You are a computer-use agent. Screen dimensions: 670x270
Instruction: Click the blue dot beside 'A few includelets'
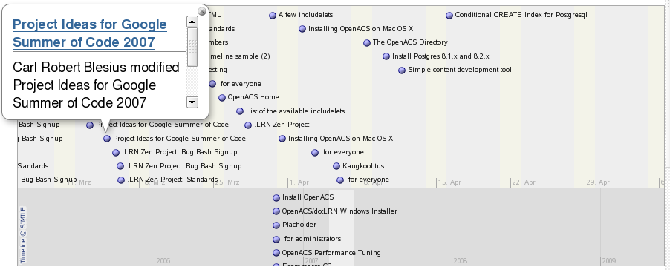(273, 16)
